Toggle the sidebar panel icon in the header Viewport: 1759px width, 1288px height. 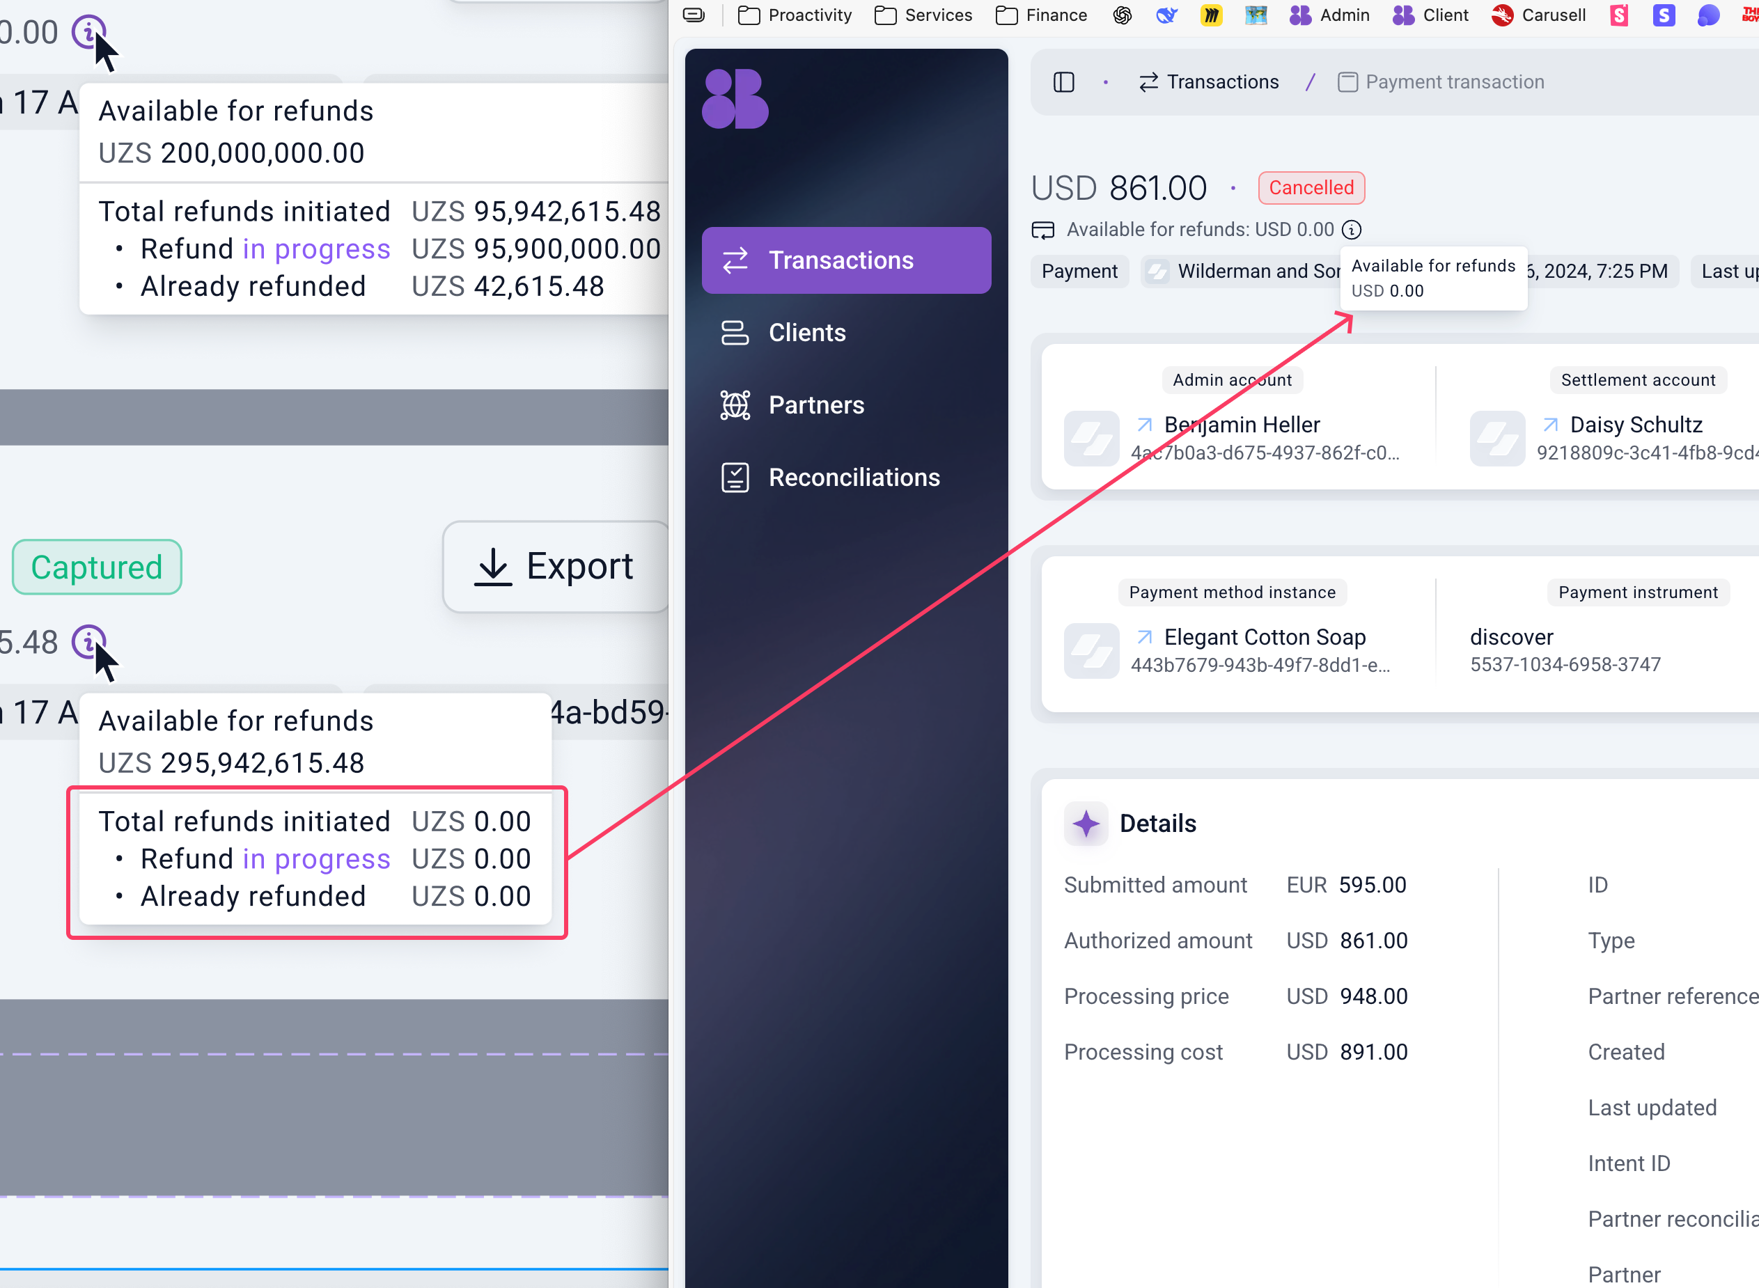tap(1063, 82)
